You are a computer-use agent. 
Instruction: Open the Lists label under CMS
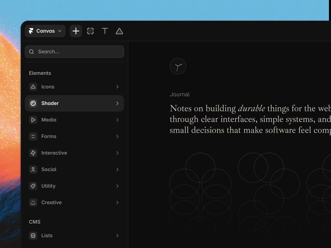(x=47, y=236)
